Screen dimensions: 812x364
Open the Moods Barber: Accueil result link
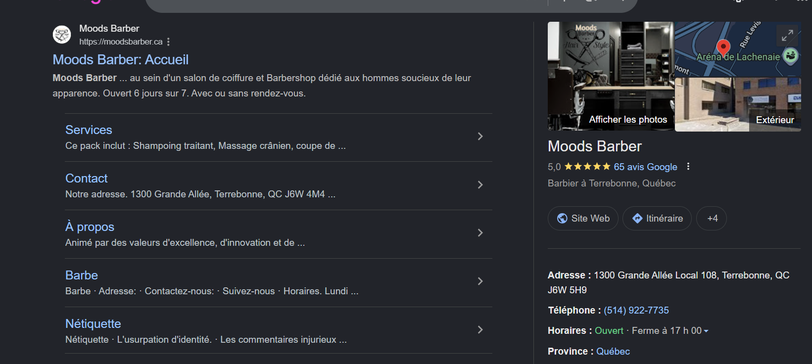point(121,60)
